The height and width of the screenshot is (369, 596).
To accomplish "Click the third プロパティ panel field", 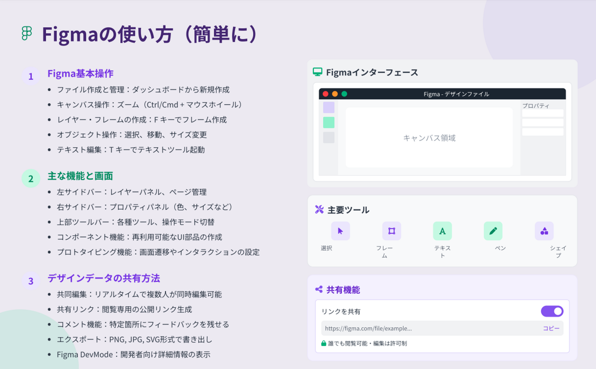I will (x=543, y=132).
